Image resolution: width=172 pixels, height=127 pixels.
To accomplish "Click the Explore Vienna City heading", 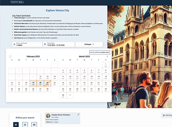I will click(57, 10).
